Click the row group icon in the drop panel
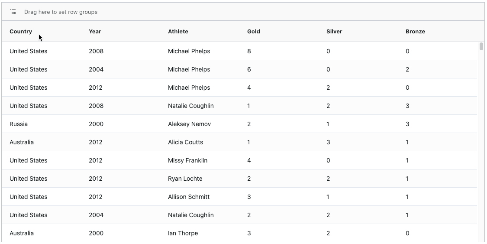The width and height of the screenshot is (487, 244). pyautogui.click(x=13, y=12)
